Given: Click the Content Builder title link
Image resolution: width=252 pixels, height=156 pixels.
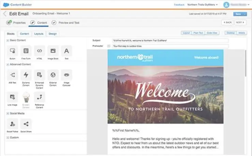Looking at the screenshot, I should (21, 5).
